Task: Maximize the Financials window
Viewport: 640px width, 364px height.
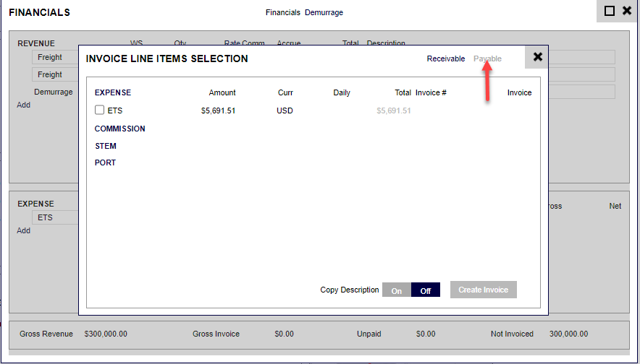Action: pyautogui.click(x=610, y=11)
